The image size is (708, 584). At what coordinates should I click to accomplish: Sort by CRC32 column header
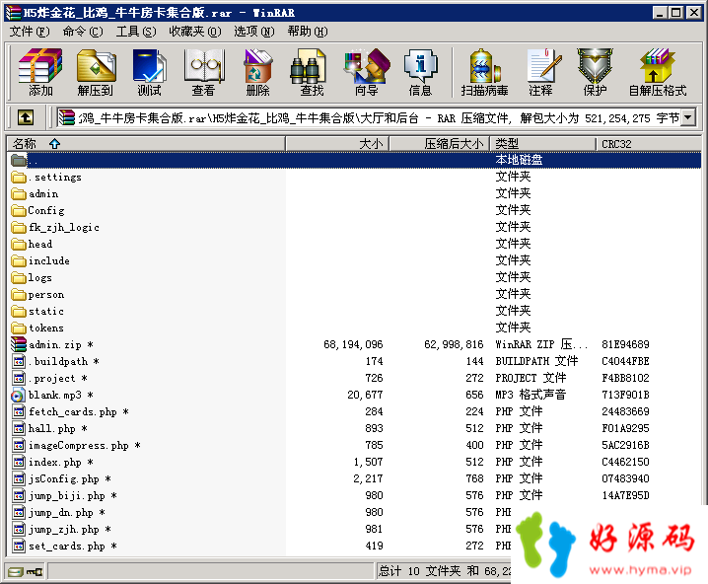[649, 144]
